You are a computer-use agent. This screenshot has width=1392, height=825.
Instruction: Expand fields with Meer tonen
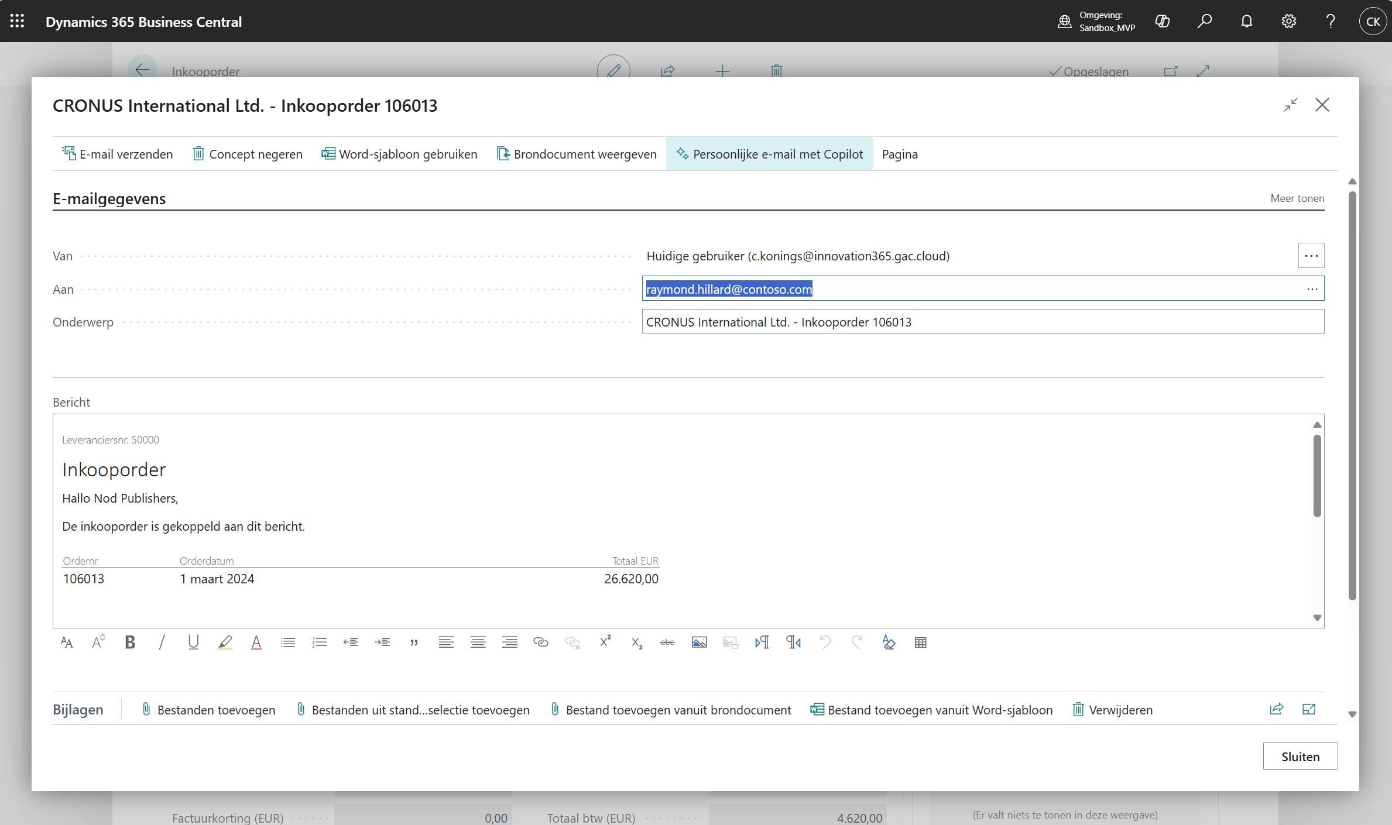(1297, 198)
